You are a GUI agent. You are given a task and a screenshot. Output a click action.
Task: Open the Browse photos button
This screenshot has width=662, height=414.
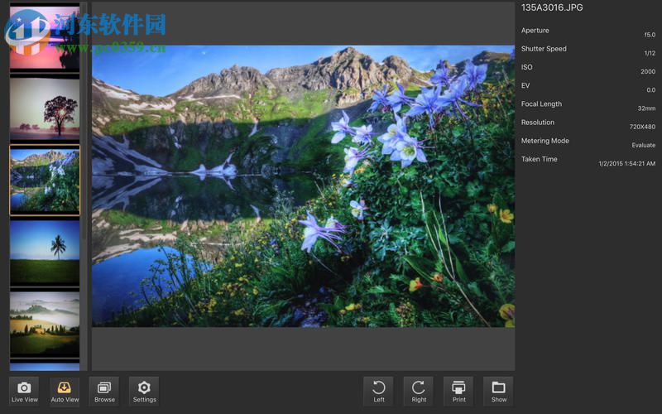tap(104, 391)
